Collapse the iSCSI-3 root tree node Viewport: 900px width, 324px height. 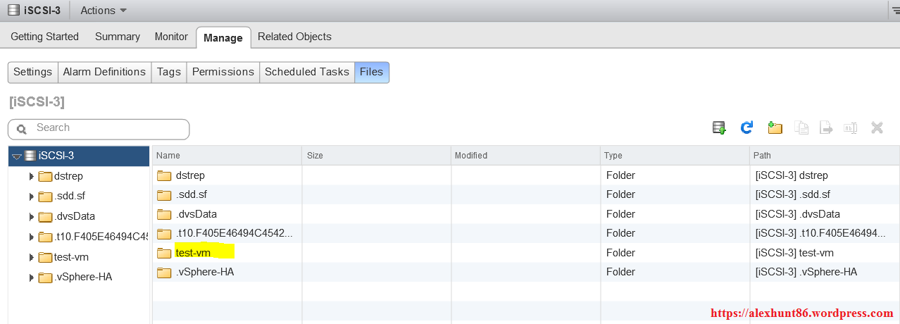point(17,156)
